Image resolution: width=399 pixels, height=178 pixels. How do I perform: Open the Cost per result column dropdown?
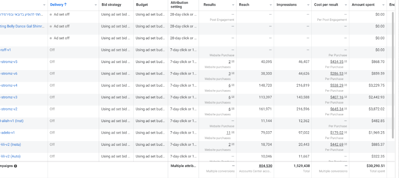coord(346,5)
